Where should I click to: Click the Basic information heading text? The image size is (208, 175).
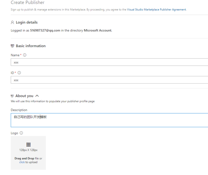pos(31,46)
